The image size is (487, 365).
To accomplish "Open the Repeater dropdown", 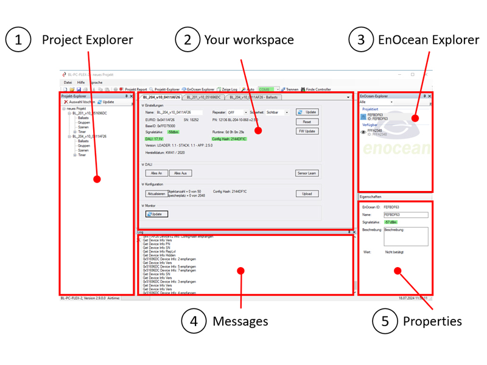I will click(245, 113).
